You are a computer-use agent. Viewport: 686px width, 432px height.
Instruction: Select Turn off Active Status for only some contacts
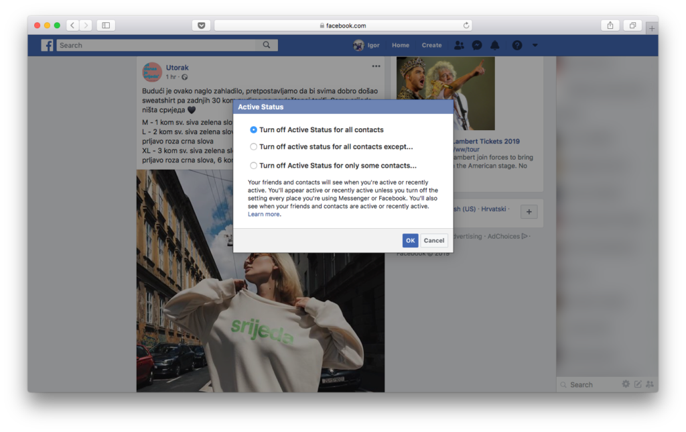(253, 166)
